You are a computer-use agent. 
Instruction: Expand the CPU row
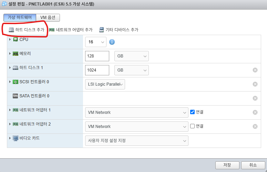pos(10,40)
